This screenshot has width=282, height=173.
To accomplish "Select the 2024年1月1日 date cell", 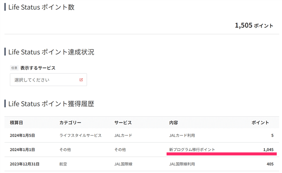I will [22, 150].
